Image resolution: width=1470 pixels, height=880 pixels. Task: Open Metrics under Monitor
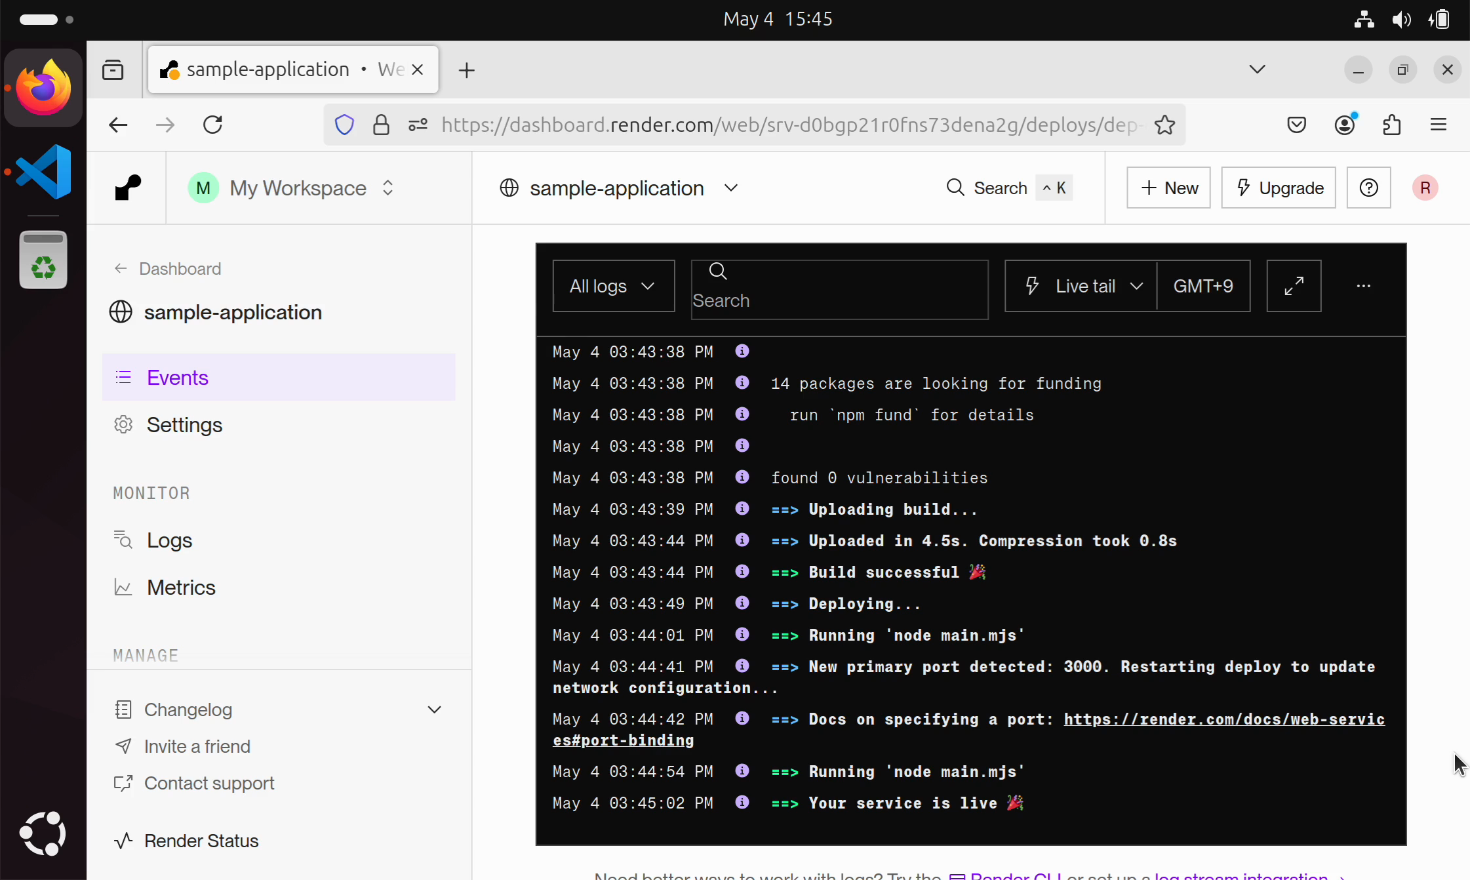coord(181,588)
